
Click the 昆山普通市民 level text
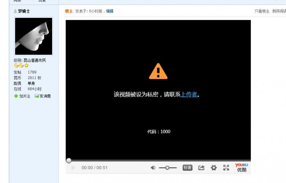[35, 60]
